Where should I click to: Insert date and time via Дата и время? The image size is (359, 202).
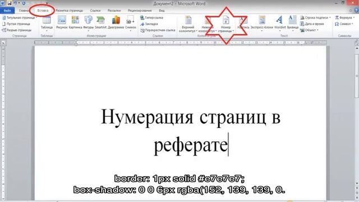point(312,24)
